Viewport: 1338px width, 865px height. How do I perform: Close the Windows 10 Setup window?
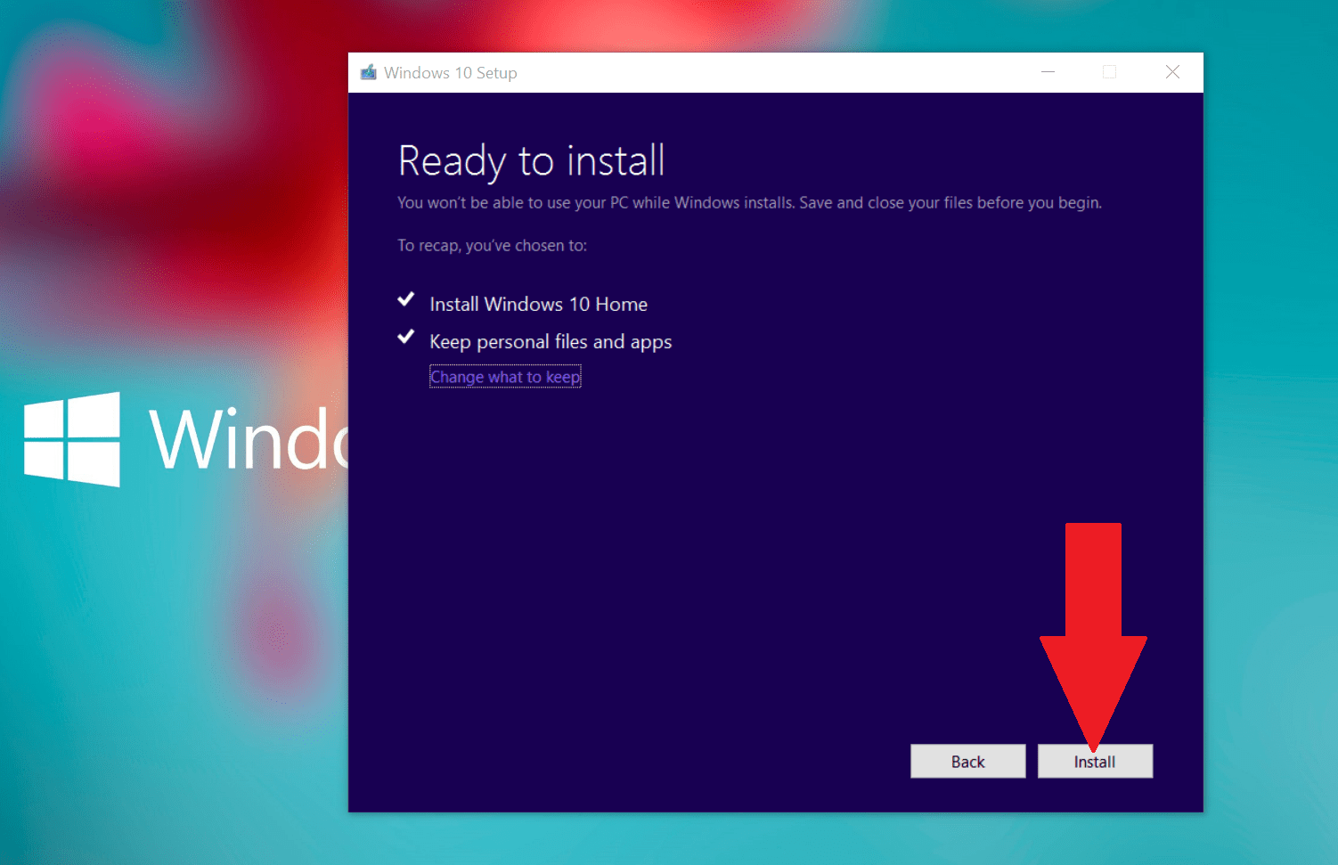pos(1172,72)
